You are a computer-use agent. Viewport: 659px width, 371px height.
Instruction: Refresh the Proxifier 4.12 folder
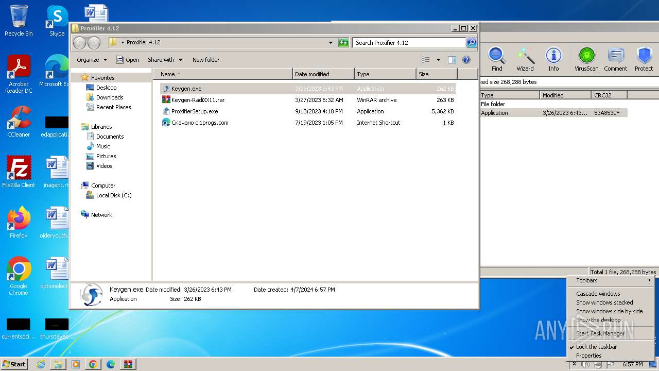pyautogui.click(x=343, y=43)
